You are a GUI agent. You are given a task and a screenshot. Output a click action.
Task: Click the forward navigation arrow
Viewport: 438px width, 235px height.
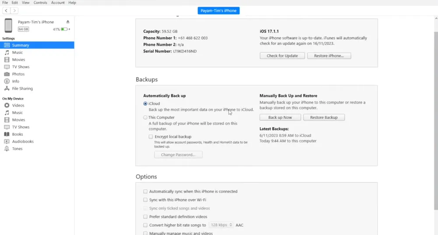click(x=14, y=10)
